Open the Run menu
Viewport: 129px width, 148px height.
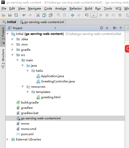click(x=98, y=9)
